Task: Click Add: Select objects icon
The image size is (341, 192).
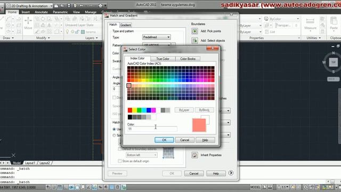Action: 194,41
